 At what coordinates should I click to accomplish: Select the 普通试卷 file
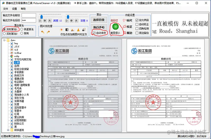tap(19, 79)
